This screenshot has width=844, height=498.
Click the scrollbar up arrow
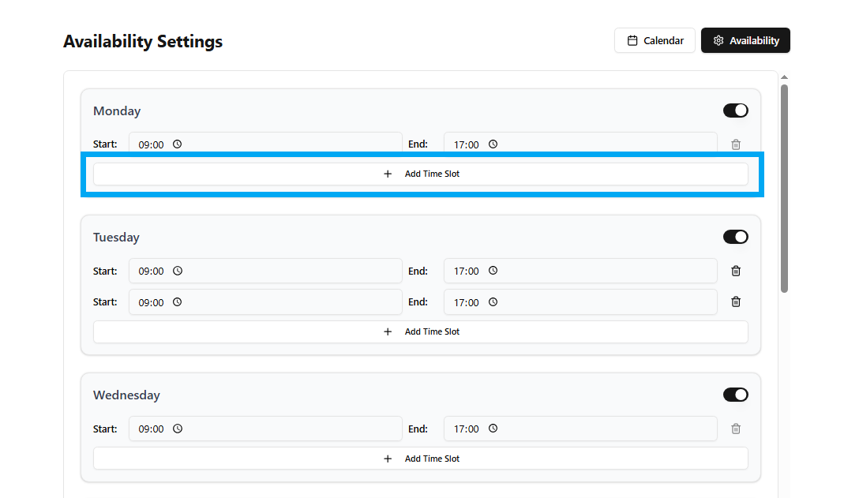[x=784, y=77]
